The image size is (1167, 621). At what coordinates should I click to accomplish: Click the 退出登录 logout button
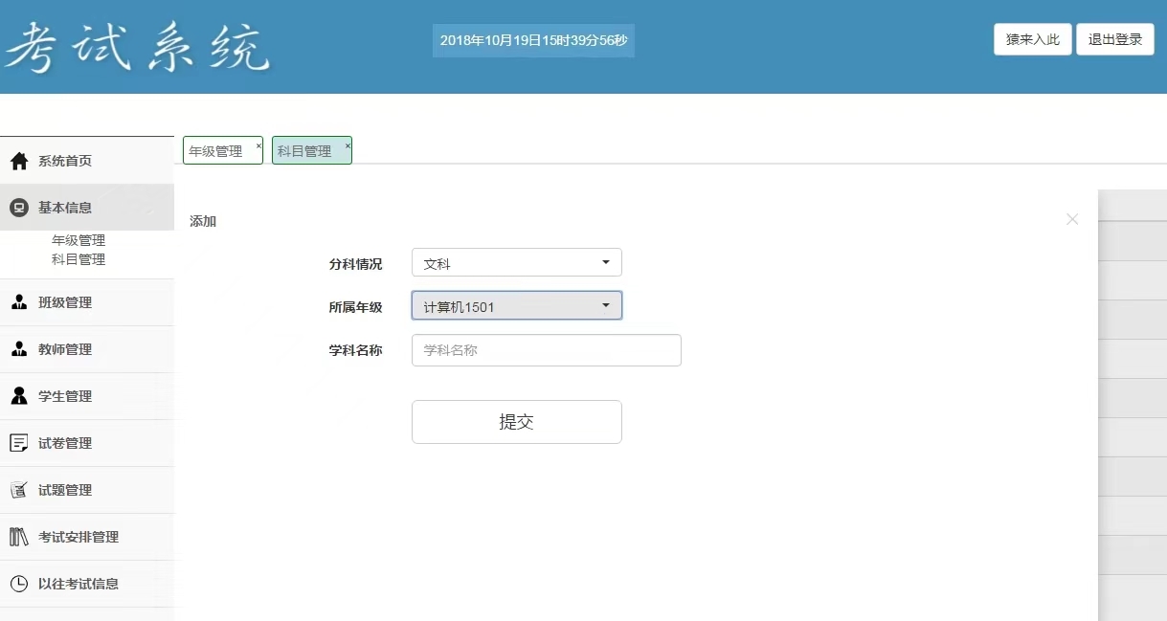click(1114, 39)
